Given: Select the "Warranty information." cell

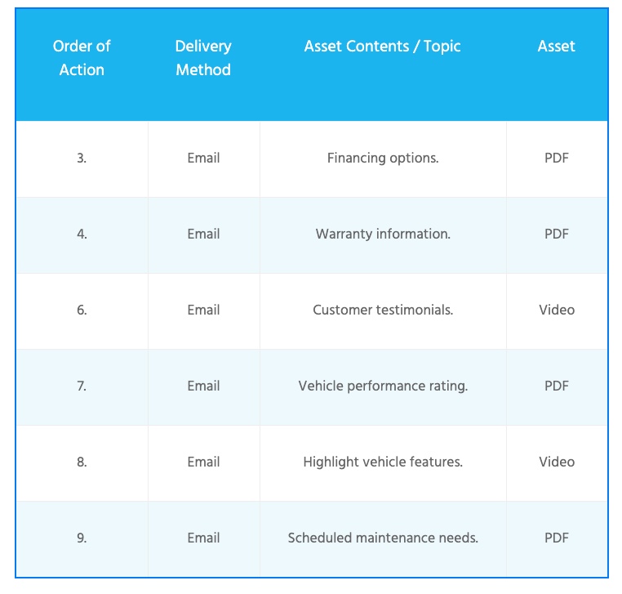Looking at the screenshot, I should [383, 234].
